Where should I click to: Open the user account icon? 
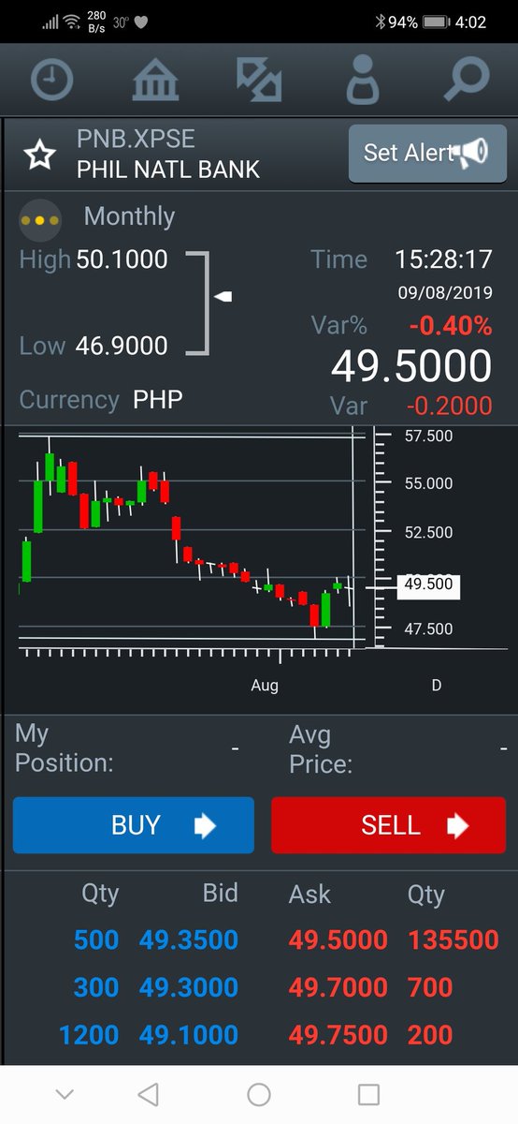point(362,81)
